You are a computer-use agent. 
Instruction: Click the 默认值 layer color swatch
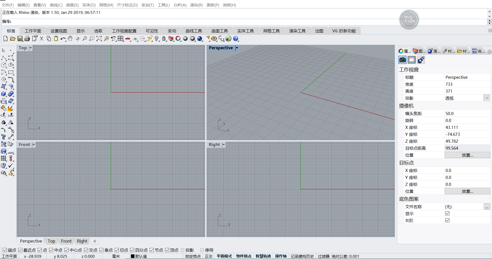tap(133, 256)
